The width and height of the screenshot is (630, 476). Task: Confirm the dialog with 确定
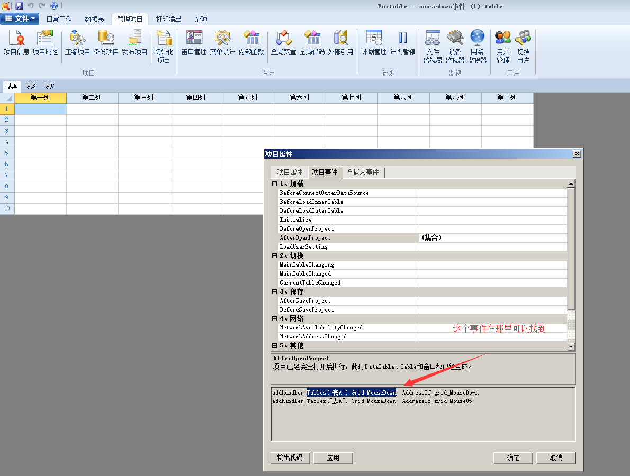pos(513,458)
